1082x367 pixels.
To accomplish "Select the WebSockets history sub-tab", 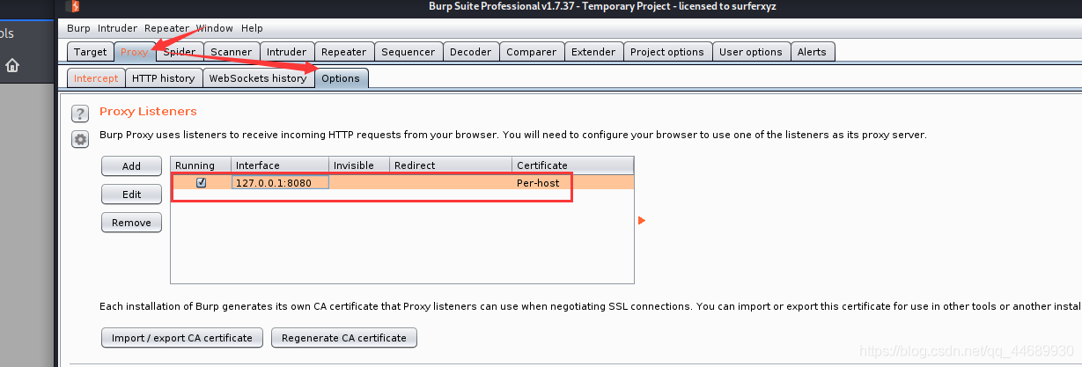I will [258, 78].
